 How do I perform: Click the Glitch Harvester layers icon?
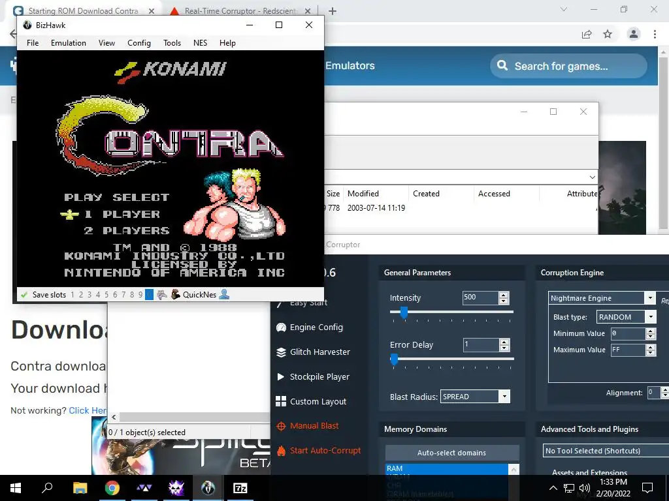click(281, 352)
